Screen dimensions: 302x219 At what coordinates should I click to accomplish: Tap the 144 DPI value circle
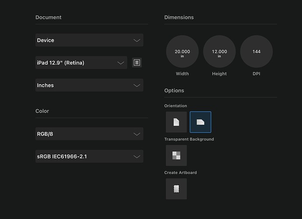(x=256, y=52)
